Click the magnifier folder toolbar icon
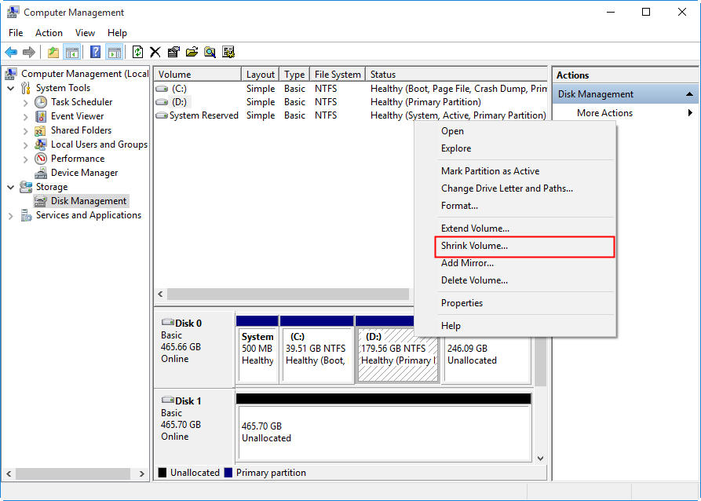The width and height of the screenshot is (701, 501). pyautogui.click(x=210, y=53)
